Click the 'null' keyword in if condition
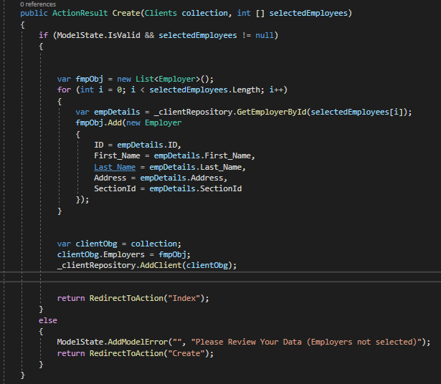The width and height of the screenshot is (441, 384). (x=265, y=35)
